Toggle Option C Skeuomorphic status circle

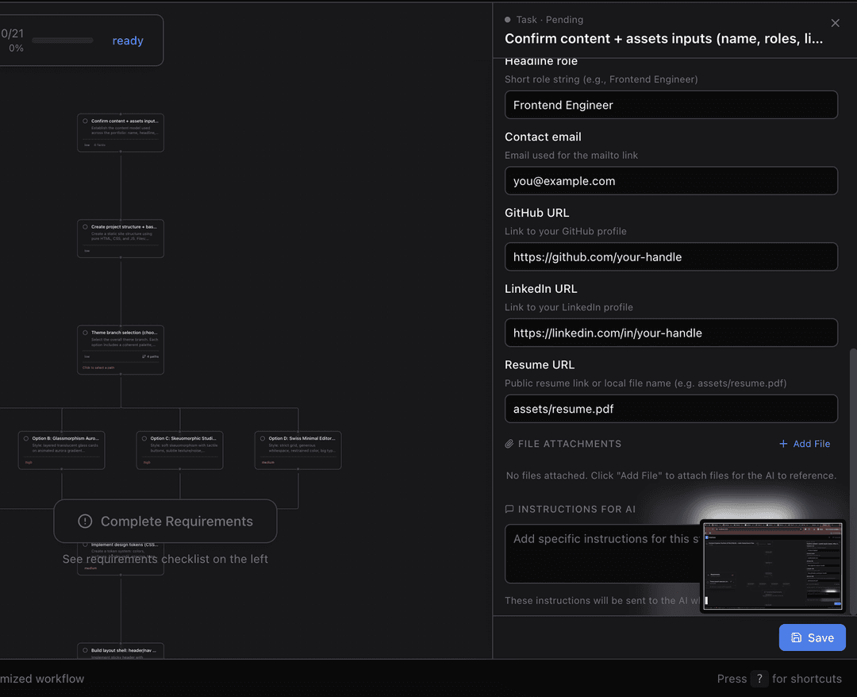point(144,438)
